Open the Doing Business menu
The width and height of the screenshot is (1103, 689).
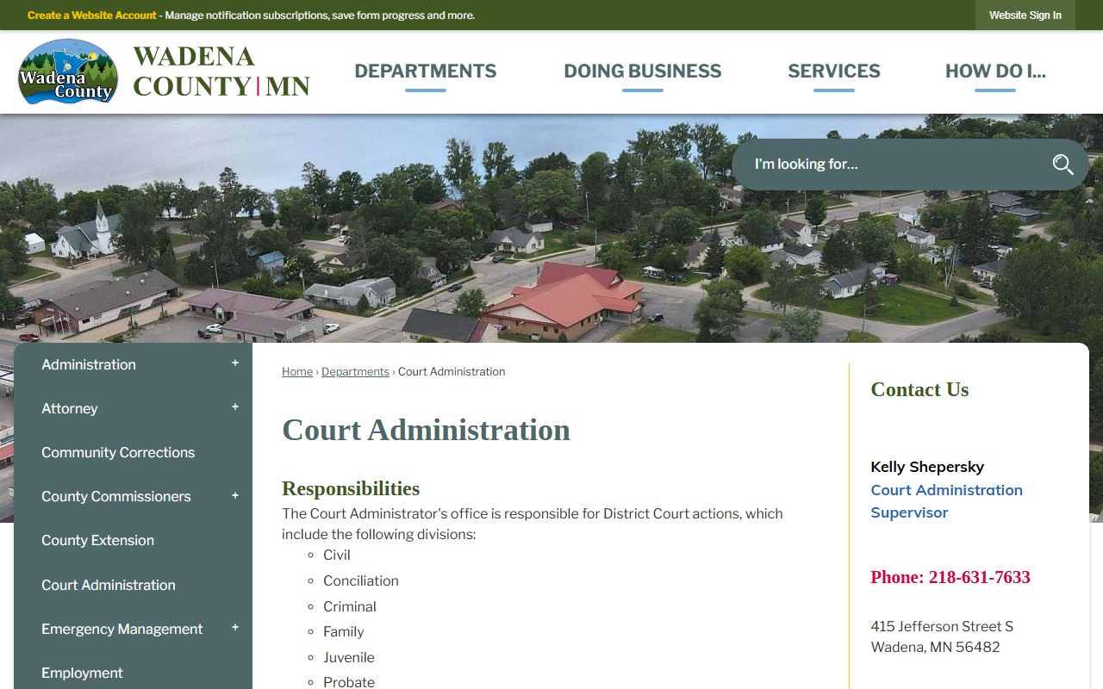(x=643, y=71)
